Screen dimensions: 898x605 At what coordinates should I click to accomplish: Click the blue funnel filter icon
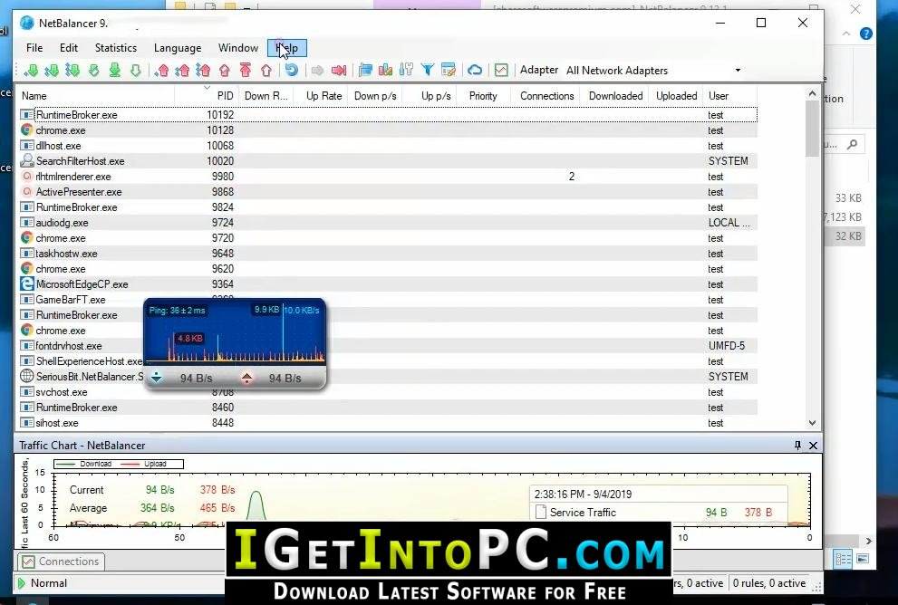pyautogui.click(x=427, y=71)
